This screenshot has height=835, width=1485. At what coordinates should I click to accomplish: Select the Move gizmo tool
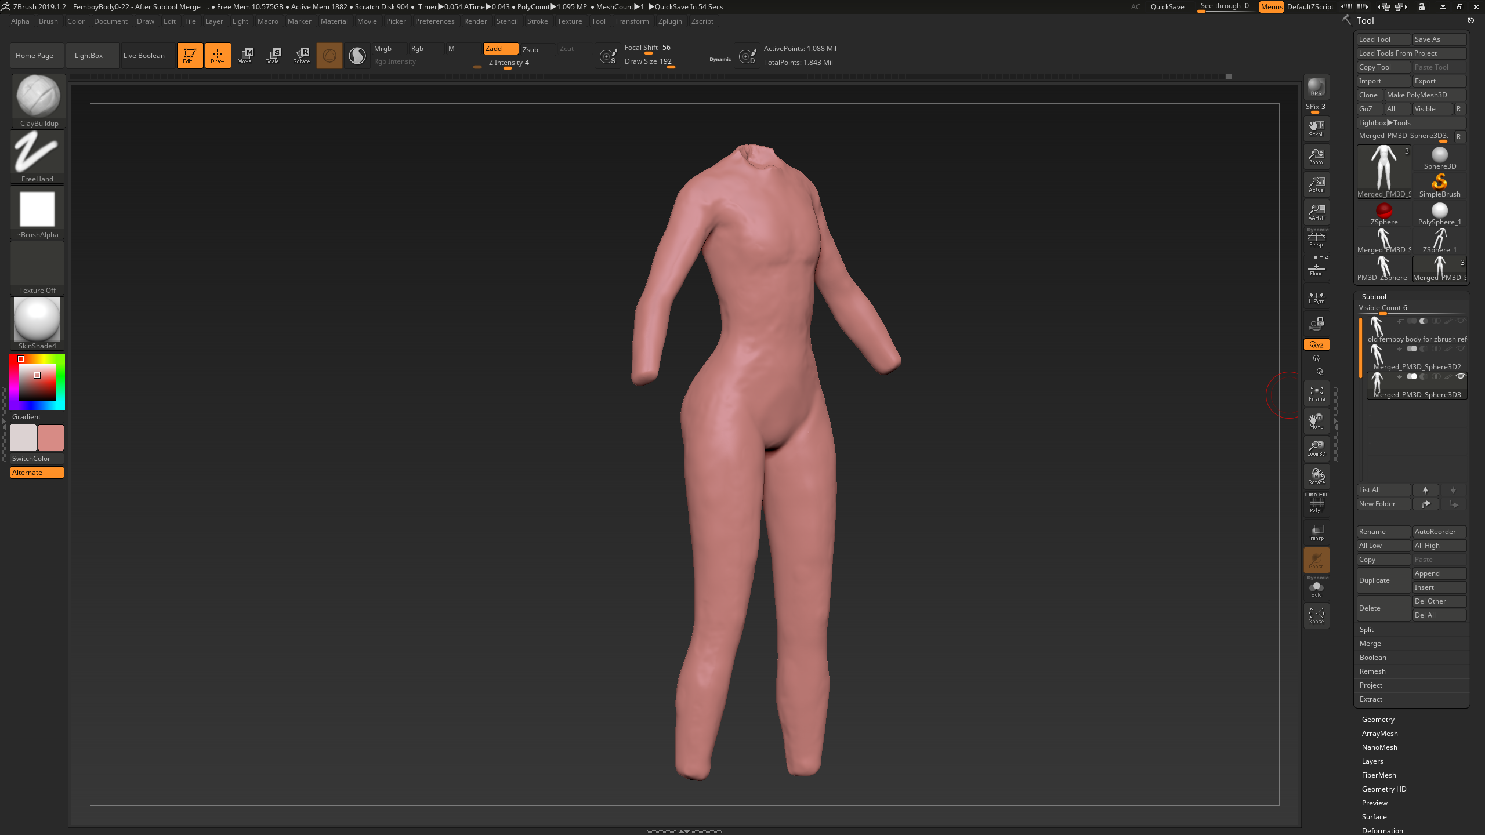[245, 55]
